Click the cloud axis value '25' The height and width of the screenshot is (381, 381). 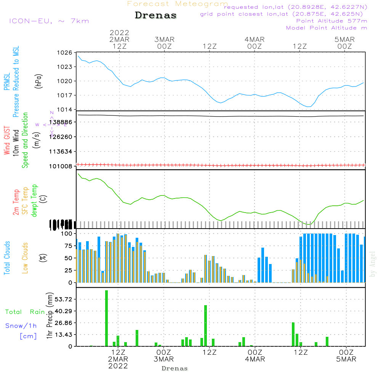[x=68, y=270]
